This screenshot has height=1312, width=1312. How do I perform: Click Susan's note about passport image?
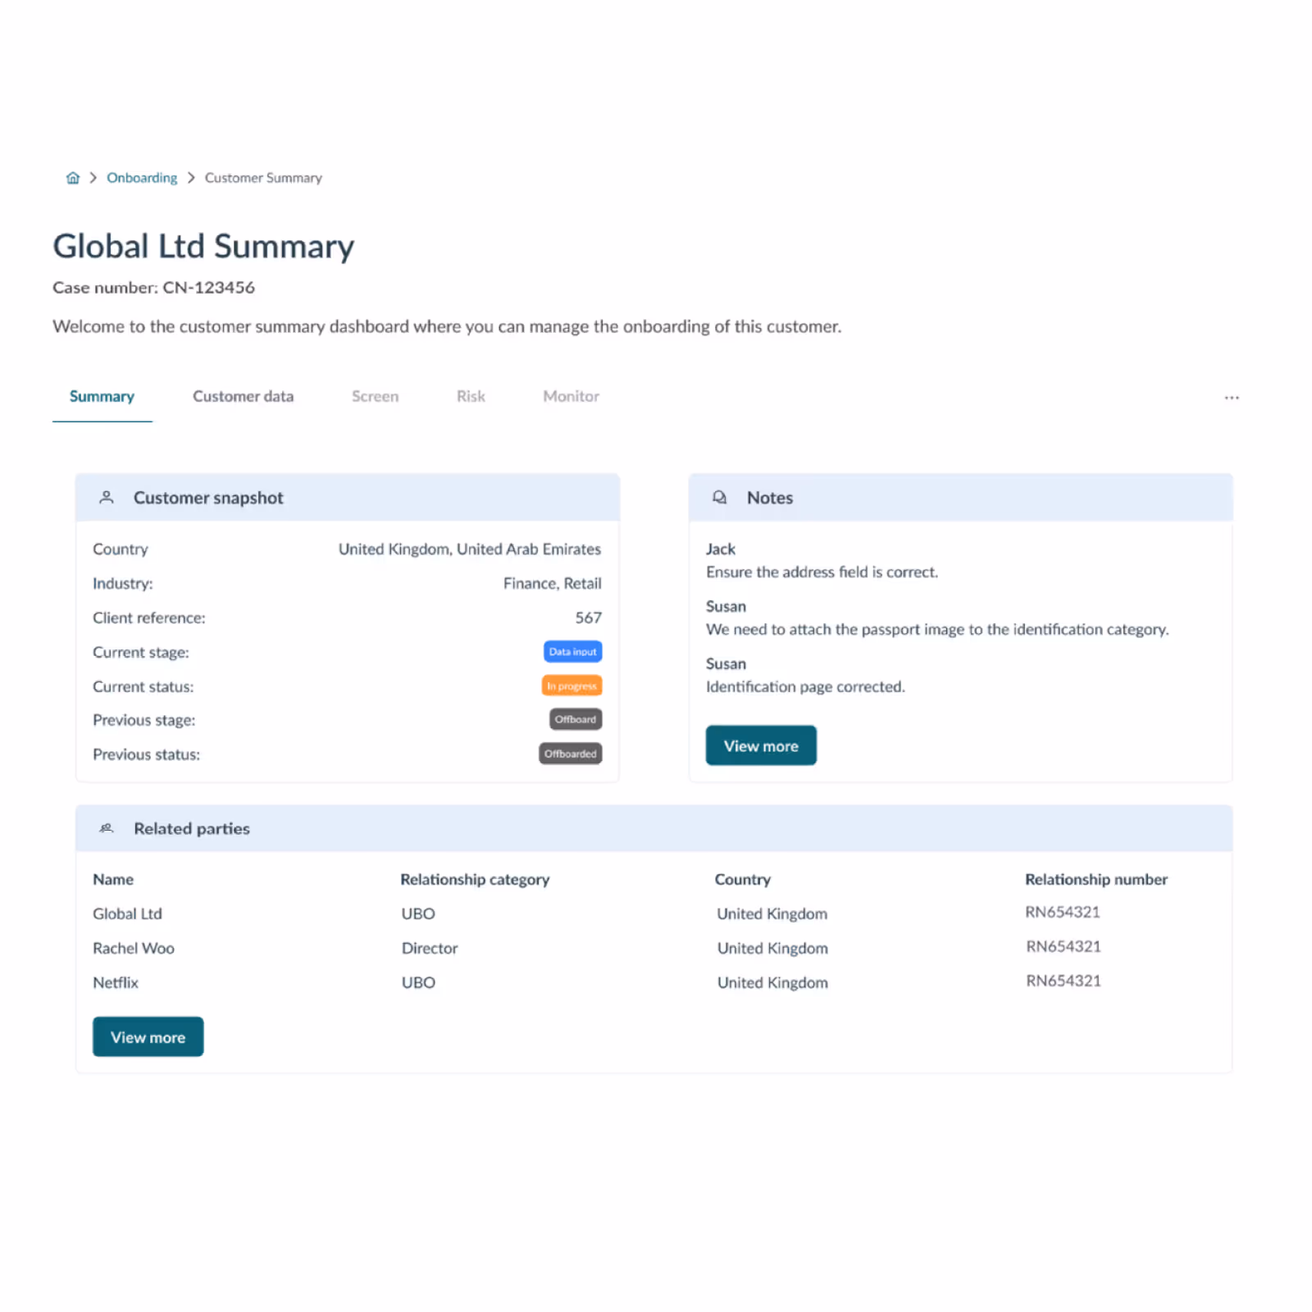937,629
